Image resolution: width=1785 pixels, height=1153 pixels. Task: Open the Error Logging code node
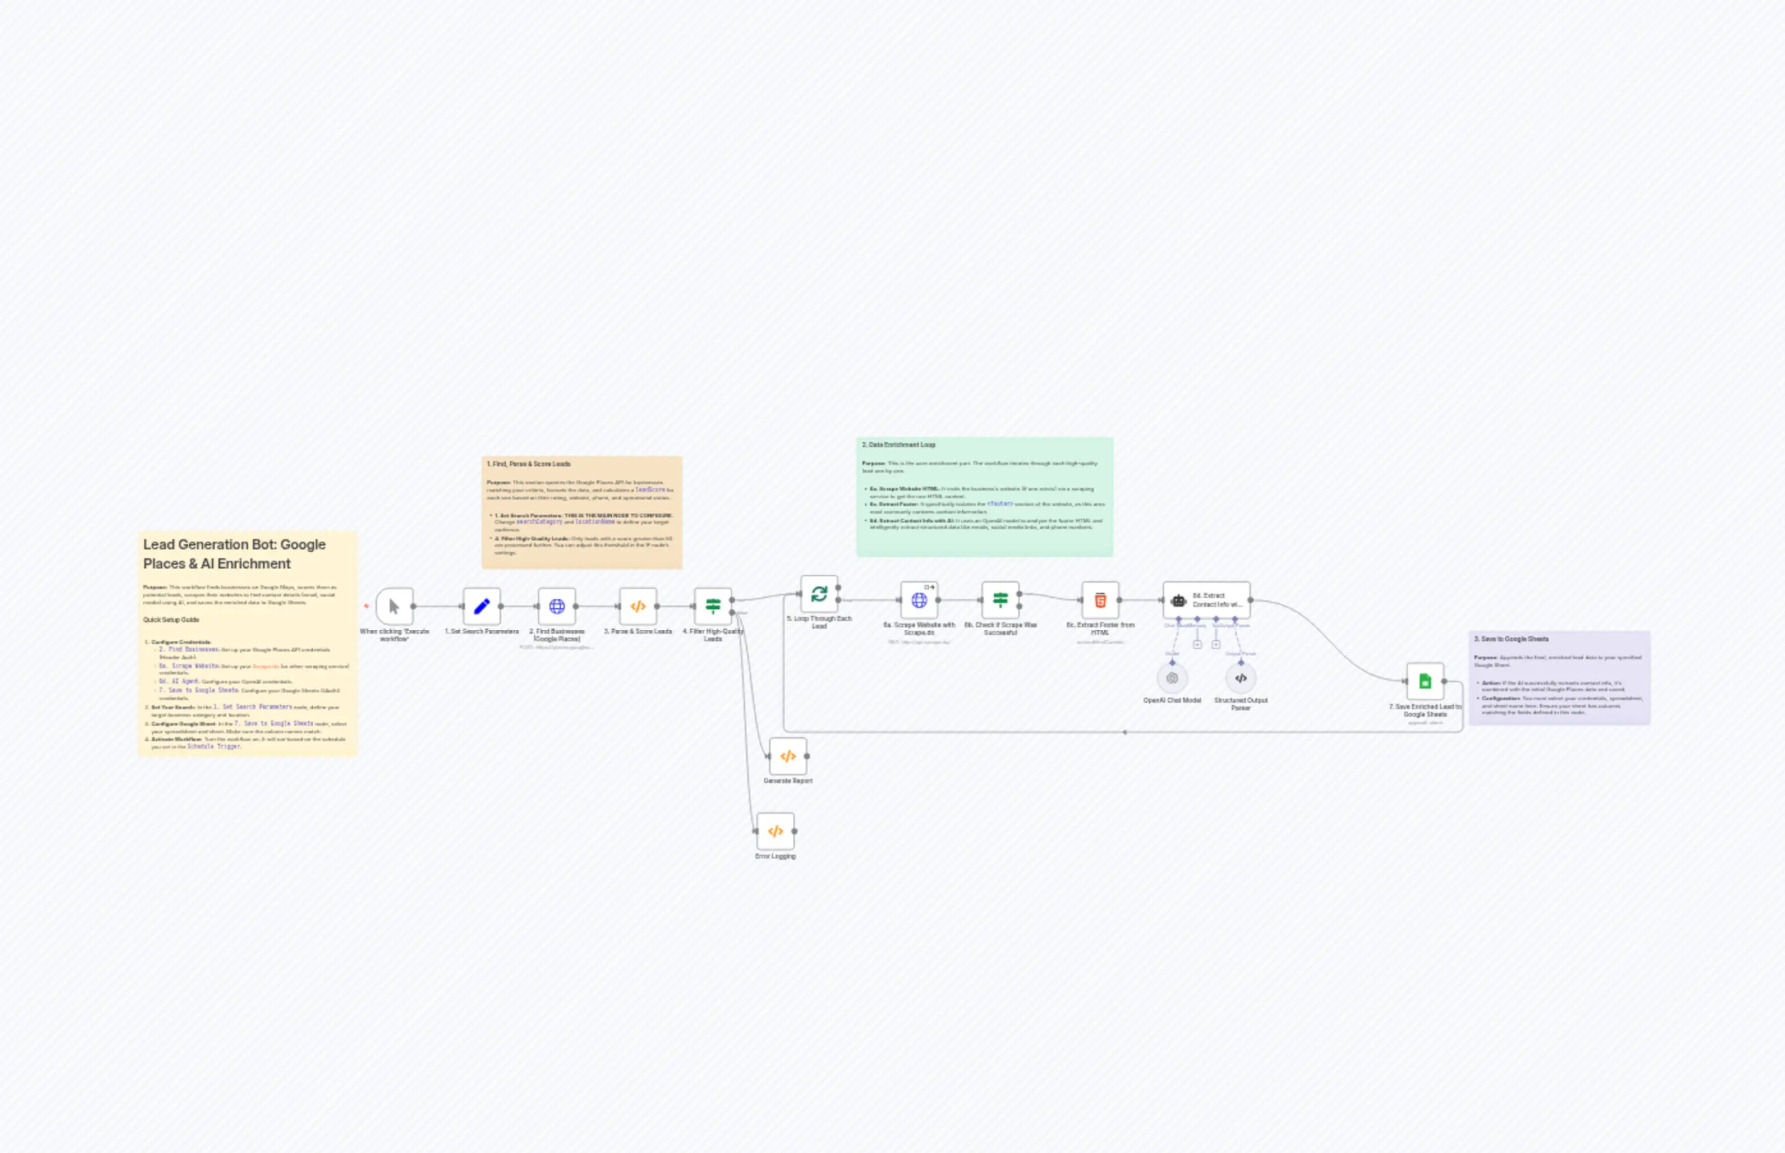(776, 831)
